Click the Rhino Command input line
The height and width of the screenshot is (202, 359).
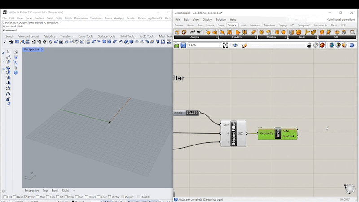pos(87,30)
